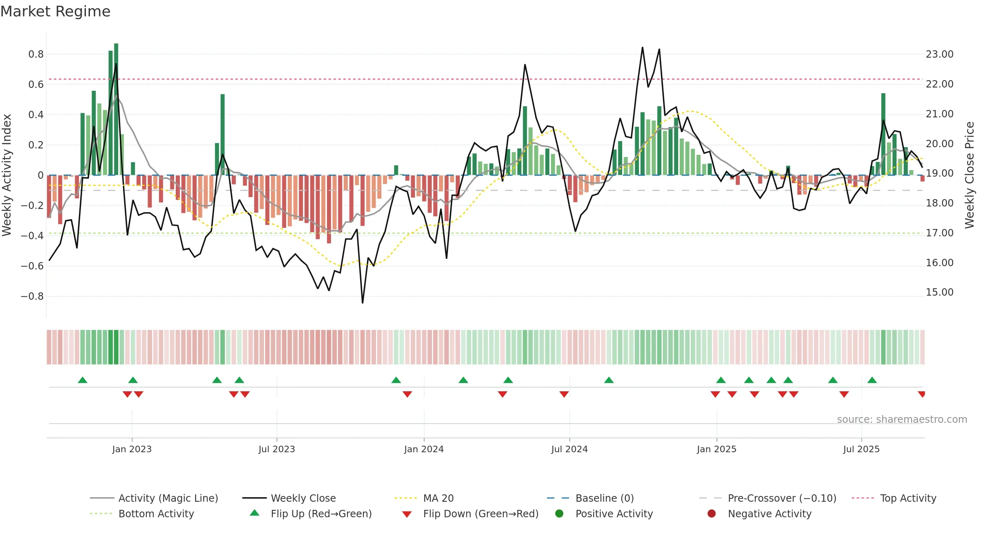981x552 pixels.
Task: Click the MA 20 legend entry
Action: point(424,498)
